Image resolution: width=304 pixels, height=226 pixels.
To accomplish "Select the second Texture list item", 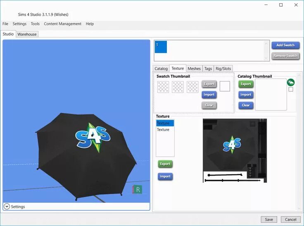I will pos(165,130).
